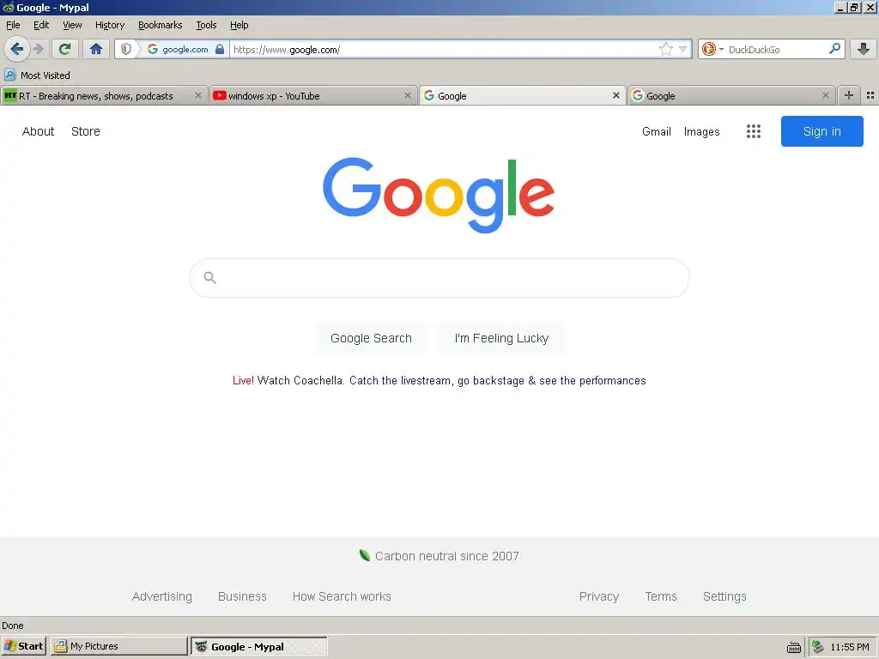Show the list-all-tabs grid button
The height and width of the screenshot is (659, 879).
pos(870,96)
